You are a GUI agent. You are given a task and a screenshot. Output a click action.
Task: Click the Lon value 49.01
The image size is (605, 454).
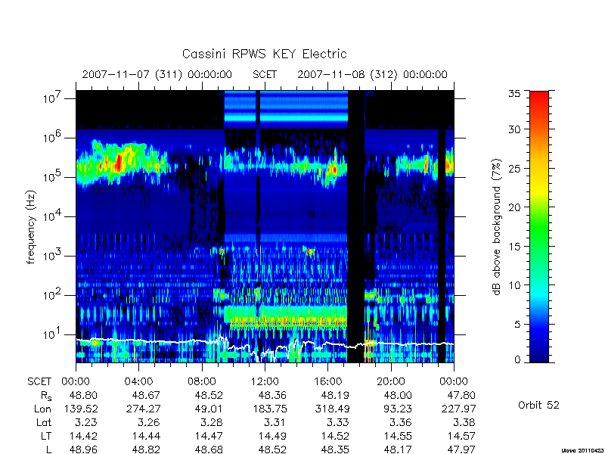(x=209, y=409)
